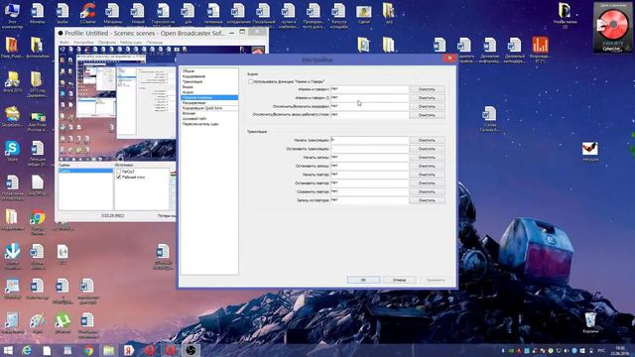The image size is (635, 357).
Task: Clear the microphone mute hotkey
Action: click(427, 106)
